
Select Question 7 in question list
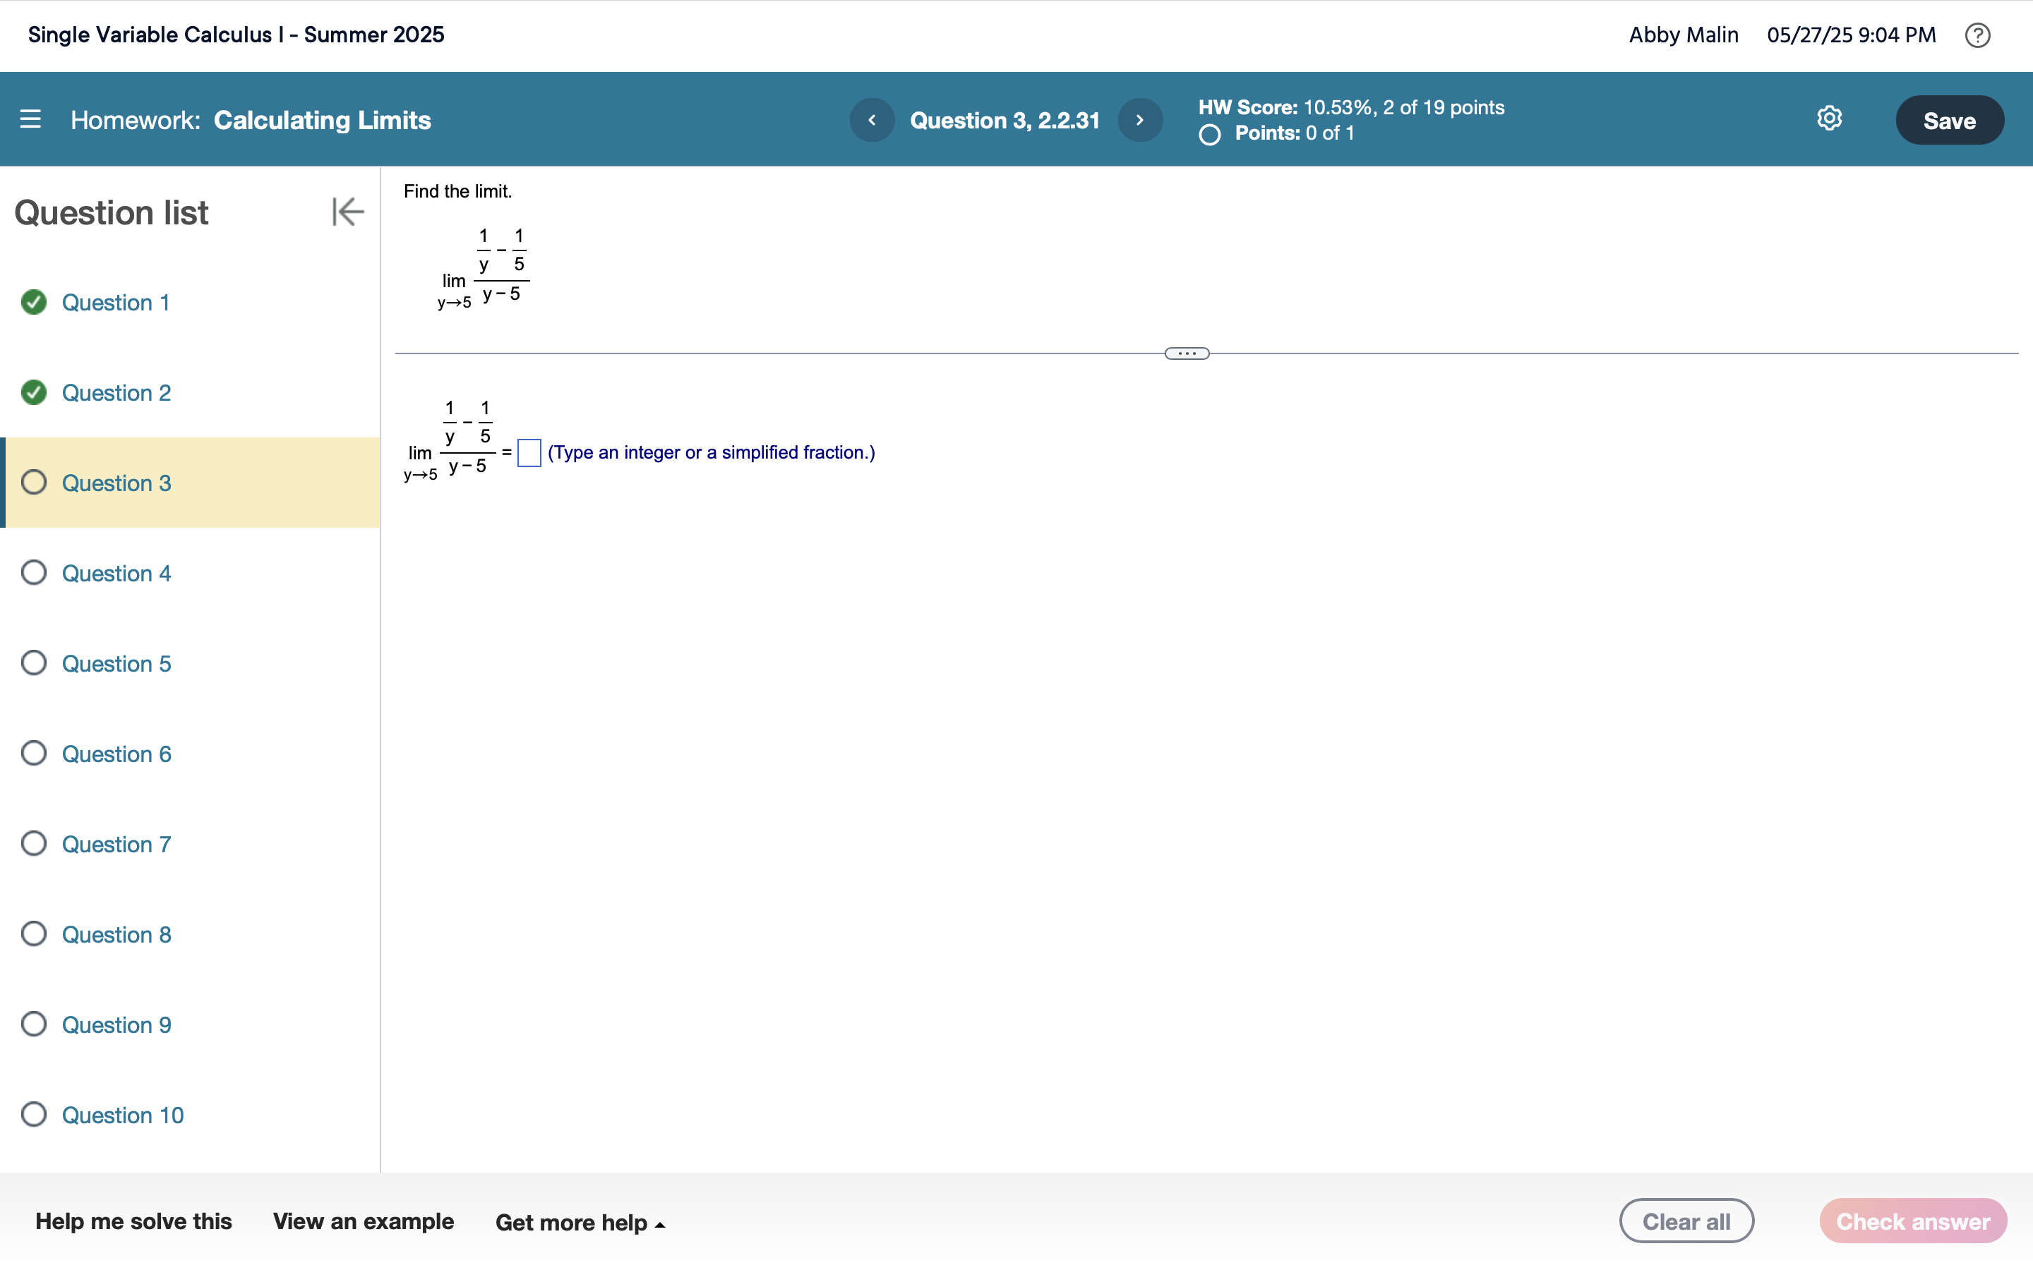pyautogui.click(x=116, y=844)
